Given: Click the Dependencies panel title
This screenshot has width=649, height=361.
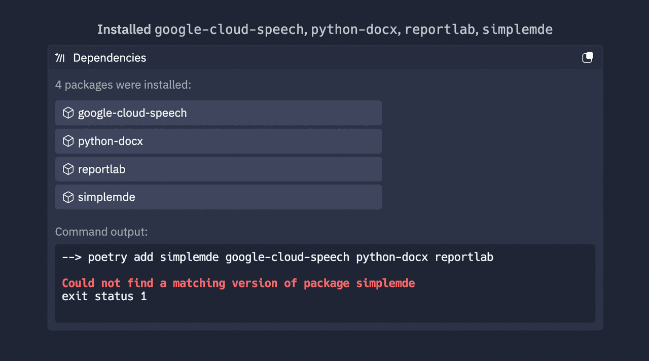Looking at the screenshot, I should [110, 58].
